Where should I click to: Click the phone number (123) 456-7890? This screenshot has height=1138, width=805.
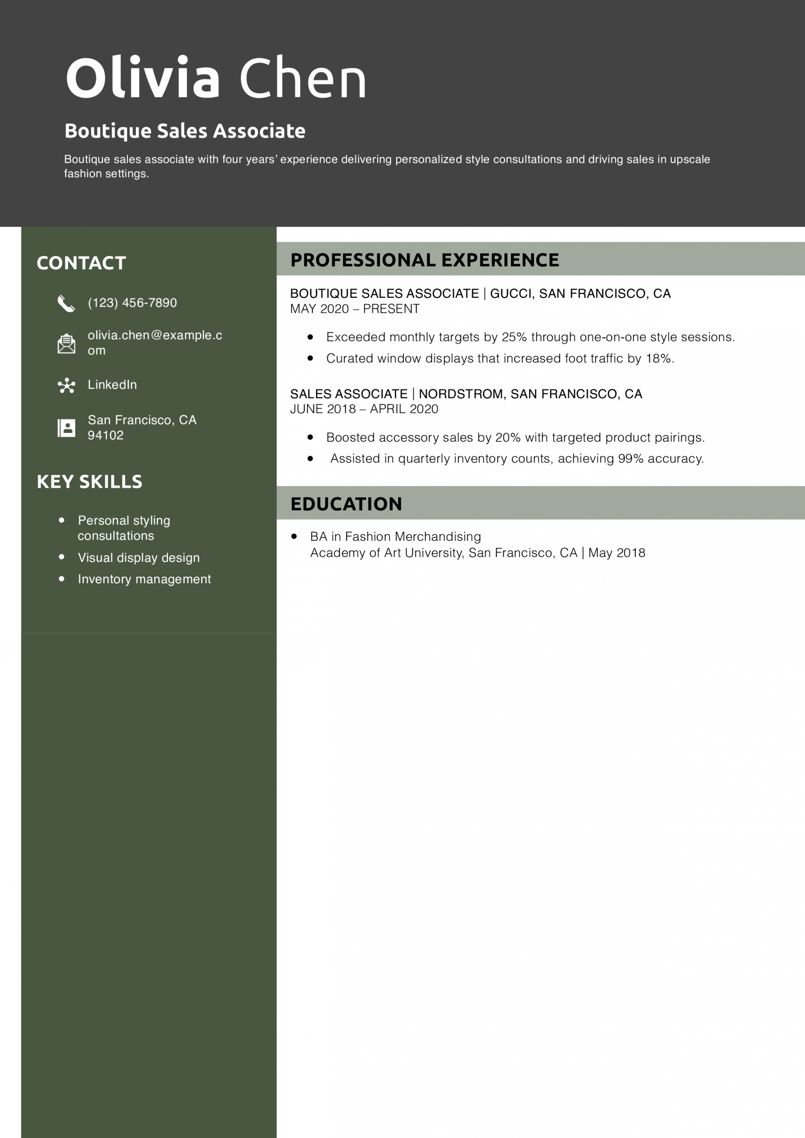point(132,303)
